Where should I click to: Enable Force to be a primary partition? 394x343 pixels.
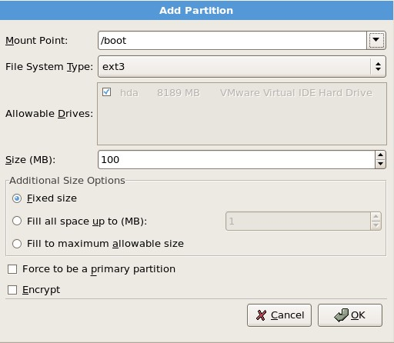coord(12,269)
